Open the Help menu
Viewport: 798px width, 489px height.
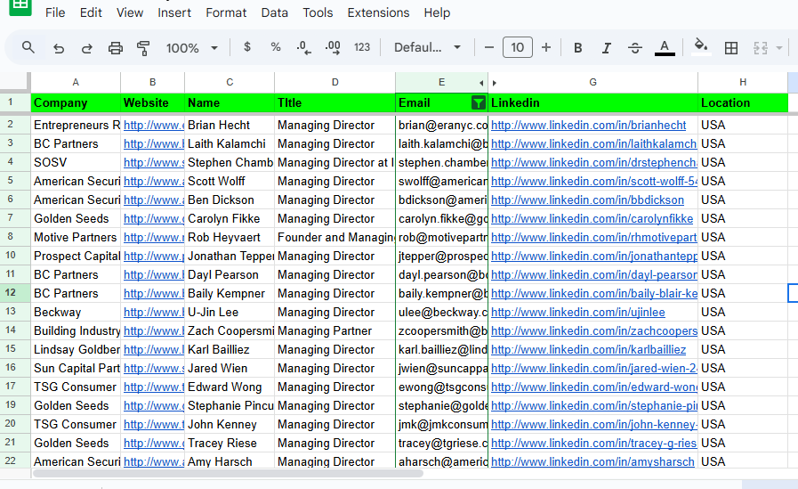click(x=437, y=12)
